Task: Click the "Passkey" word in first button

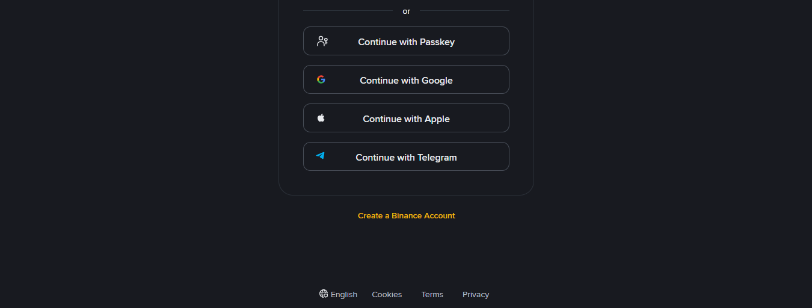Action: [437, 42]
